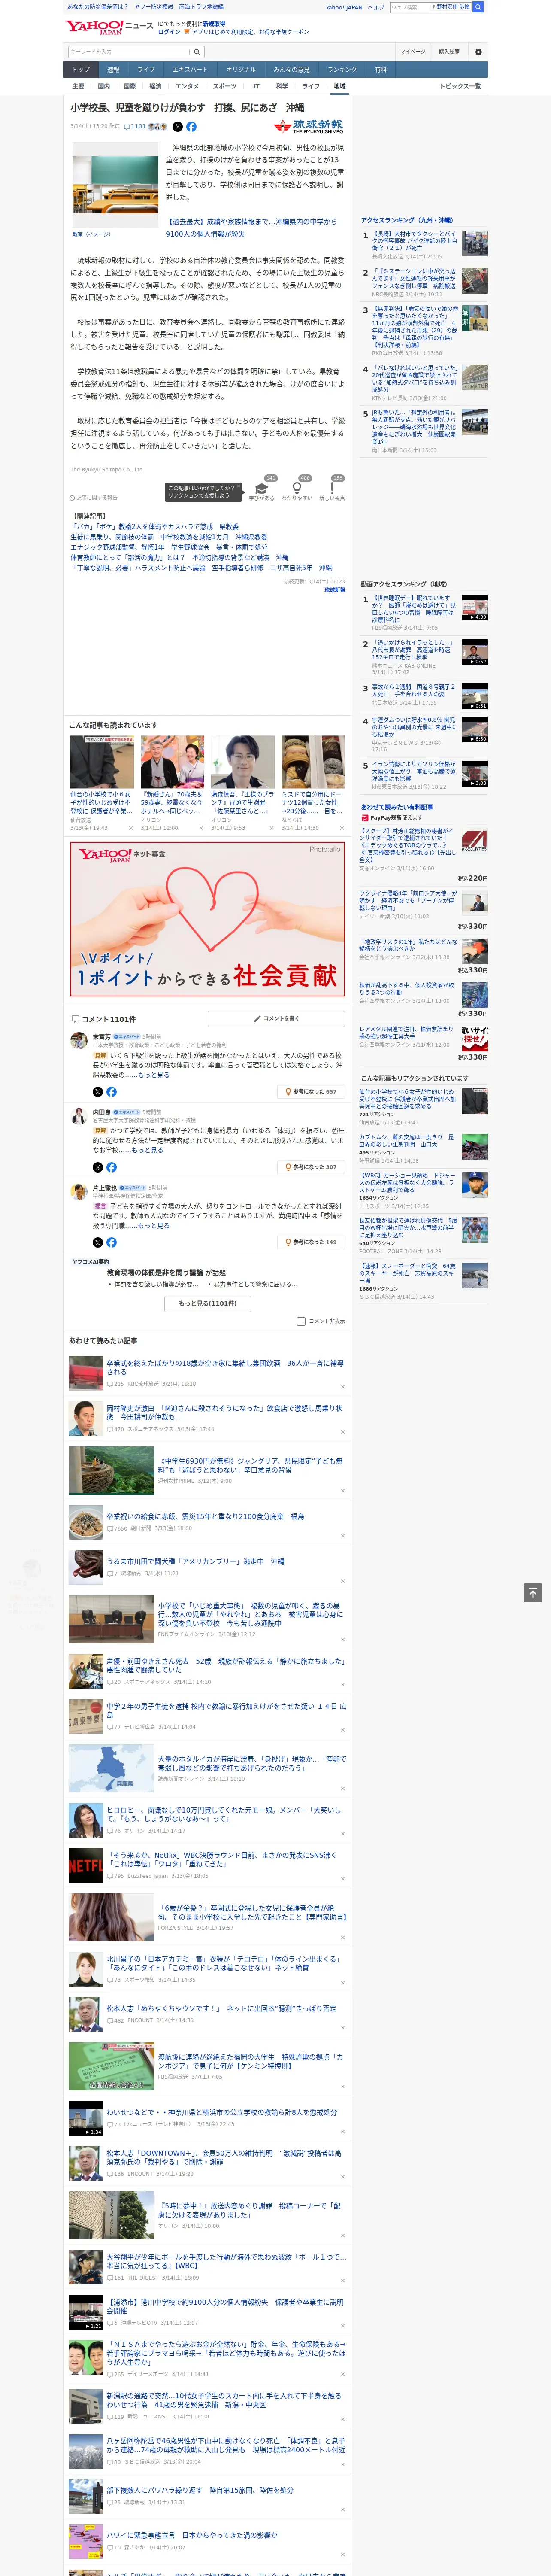Image resolution: width=551 pixels, height=2576 pixels.
Task: Expand 末冨芳's comment with もっと見る
Action: (154, 1075)
